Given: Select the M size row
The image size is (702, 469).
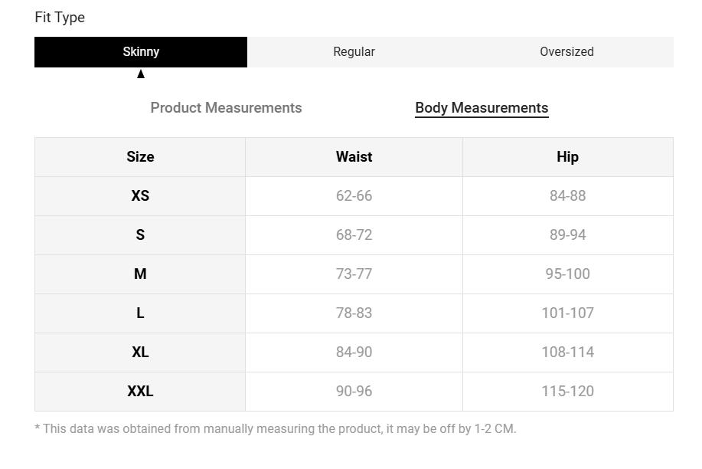Looking at the screenshot, I should click(x=140, y=274).
